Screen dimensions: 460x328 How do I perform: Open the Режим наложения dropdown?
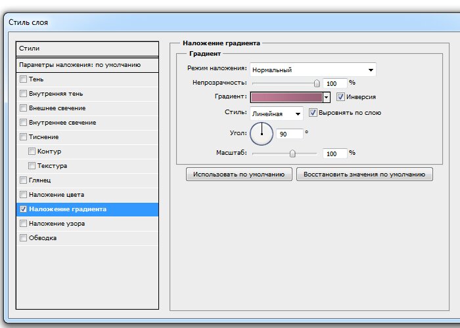312,70
